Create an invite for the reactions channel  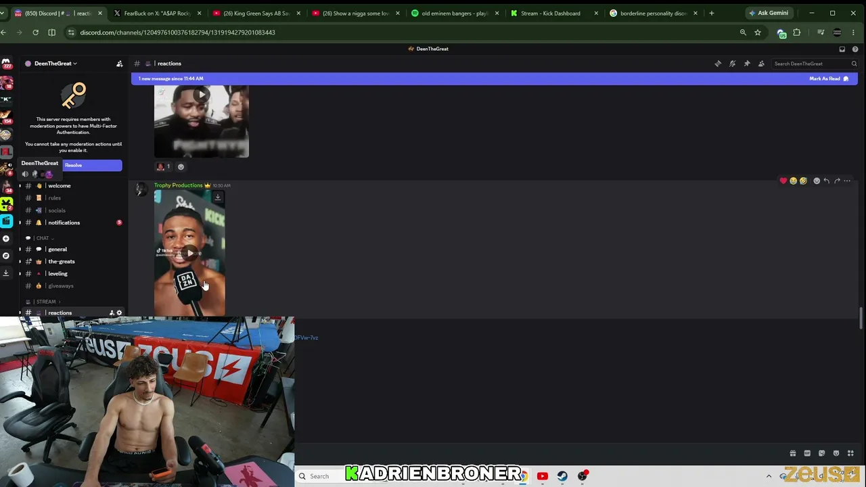coord(112,312)
